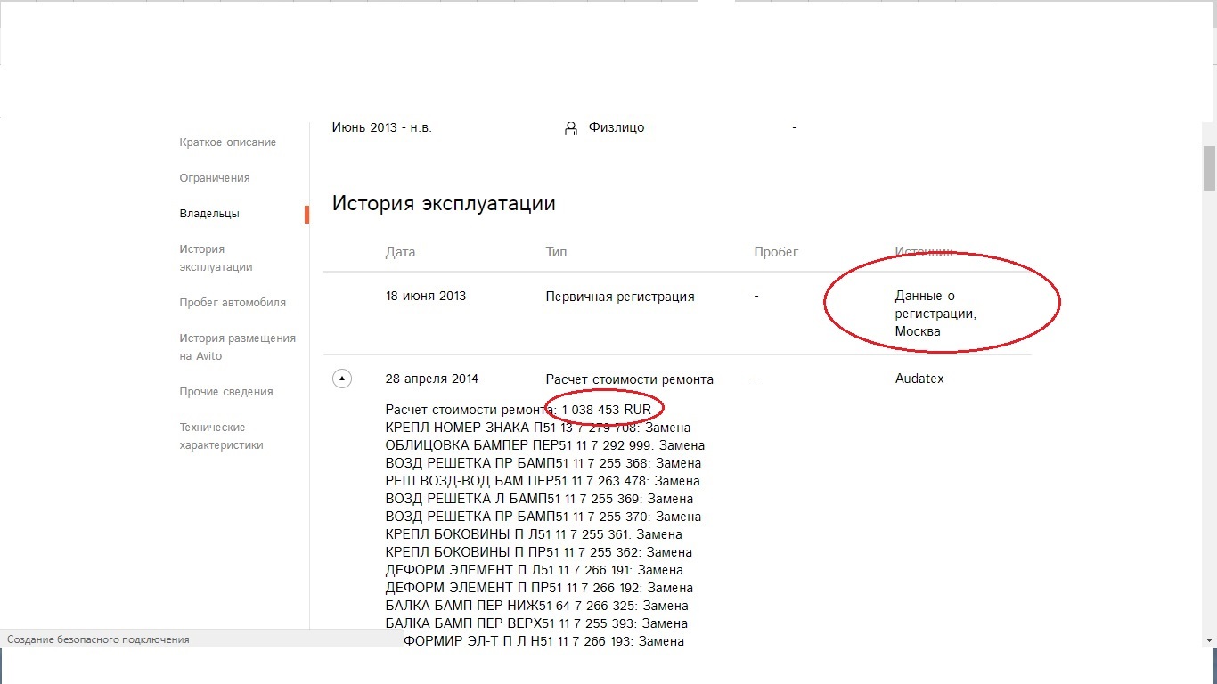Click the Дата column header

pos(400,252)
